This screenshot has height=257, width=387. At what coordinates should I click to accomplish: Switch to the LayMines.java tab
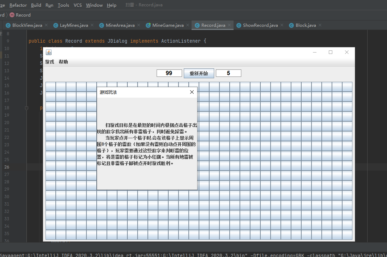tap(74, 25)
